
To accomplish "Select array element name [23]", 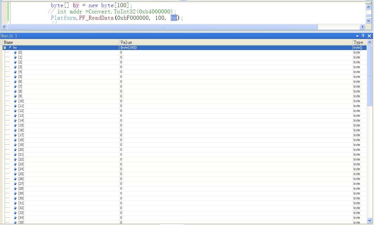I will tap(21, 164).
